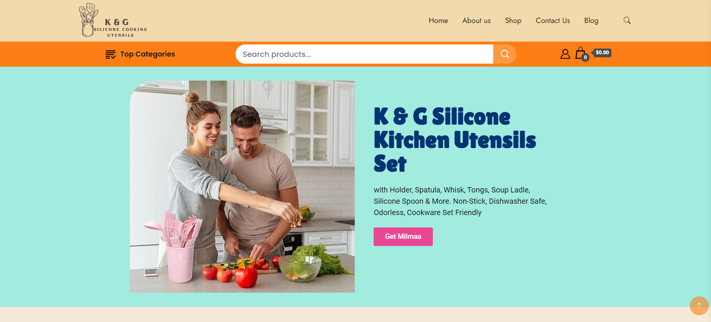711x322 pixels.
Task: Click the product description text below heading
Action: click(x=460, y=201)
